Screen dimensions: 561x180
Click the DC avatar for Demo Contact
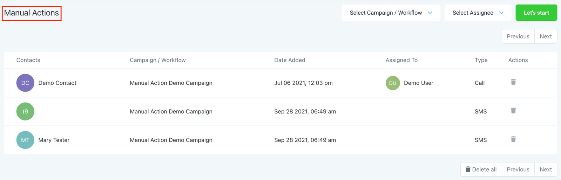pos(25,83)
